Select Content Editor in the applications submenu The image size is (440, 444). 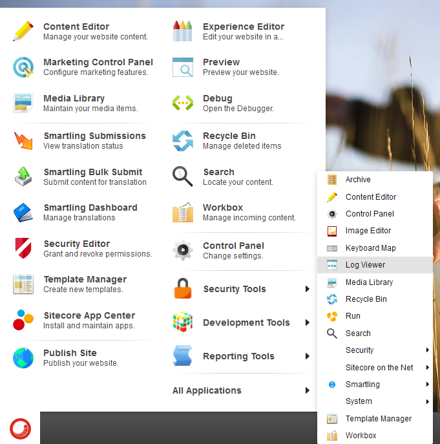375,197
